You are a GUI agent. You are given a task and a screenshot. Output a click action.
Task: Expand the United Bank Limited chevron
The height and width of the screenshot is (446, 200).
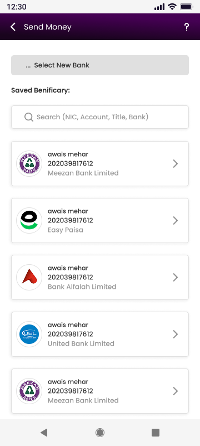[176, 334]
